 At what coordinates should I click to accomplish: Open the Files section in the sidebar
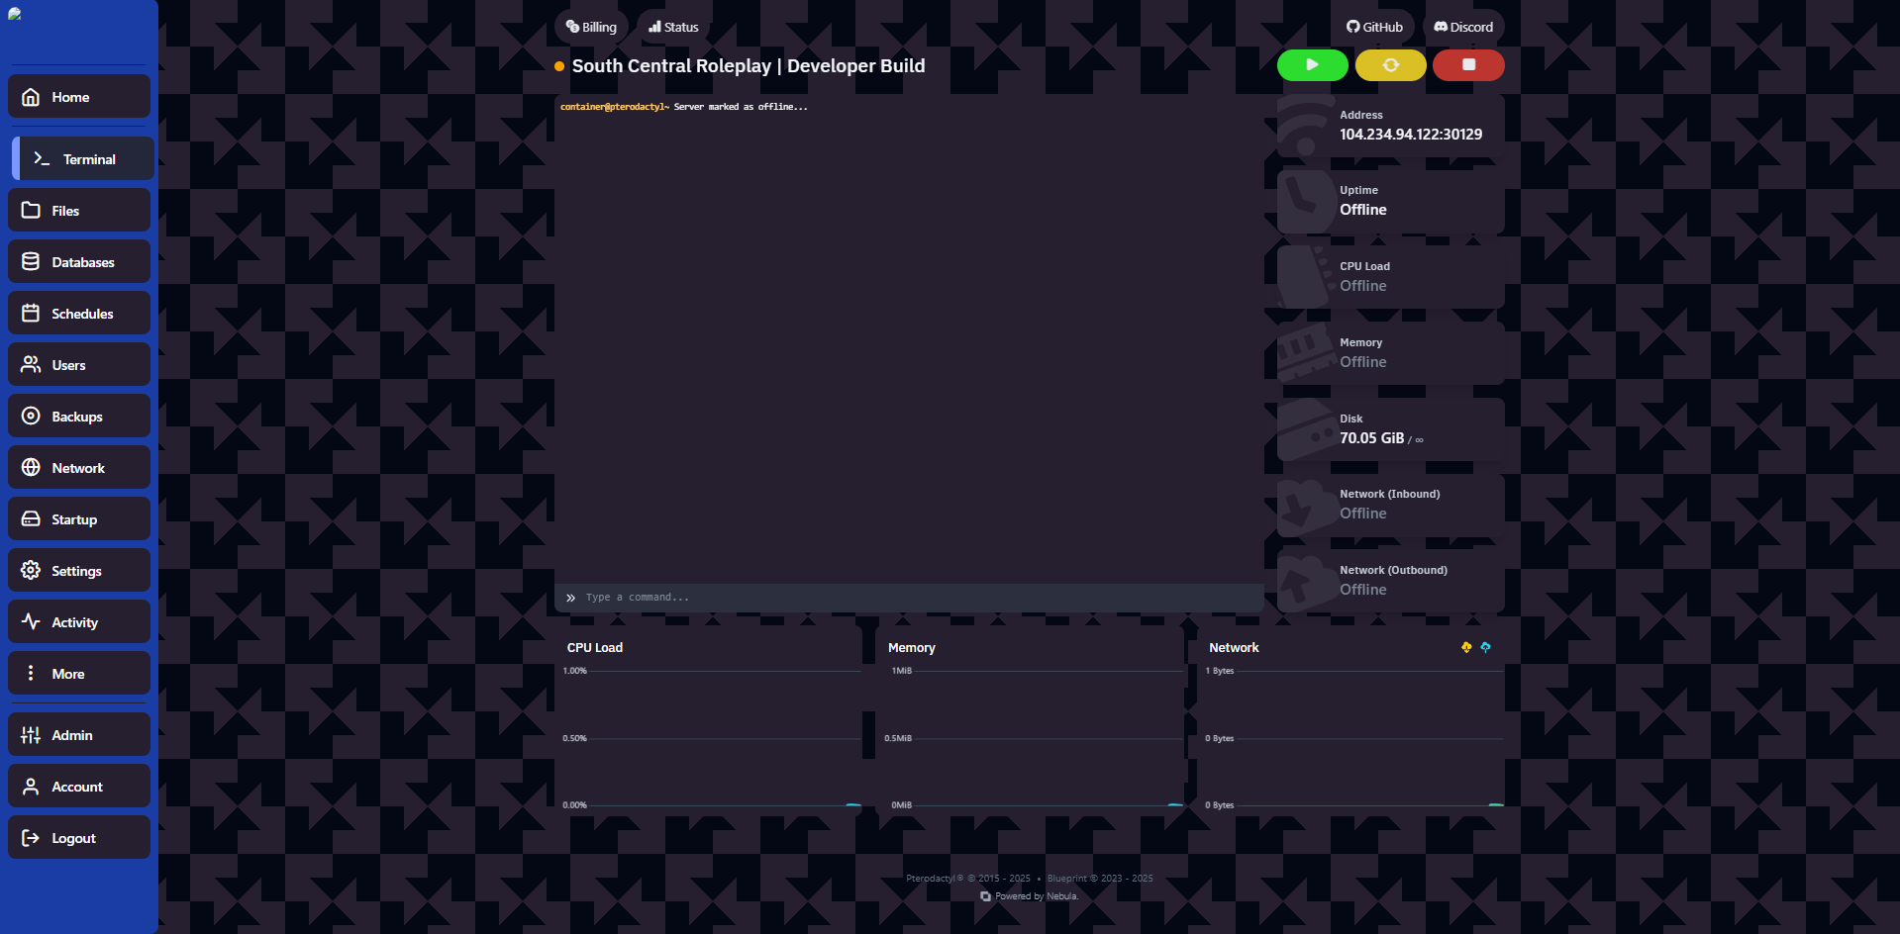point(79,211)
